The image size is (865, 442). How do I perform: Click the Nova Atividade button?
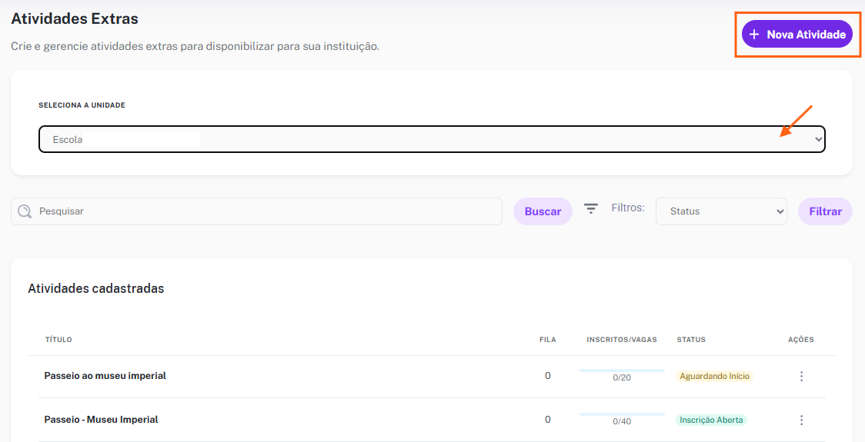pyautogui.click(x=797, y=34)
